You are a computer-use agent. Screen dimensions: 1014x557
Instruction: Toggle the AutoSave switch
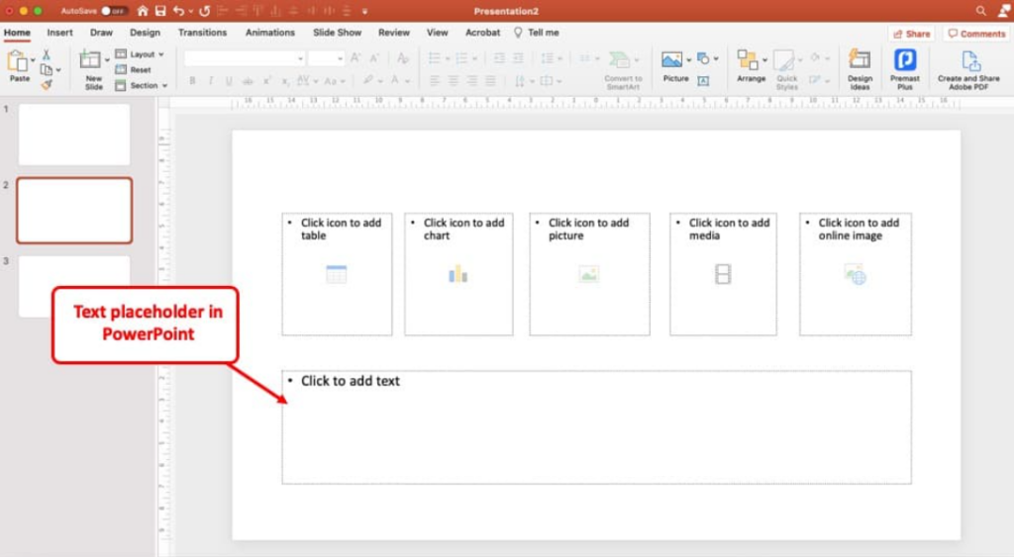pyautogui.click(x=114, y=11)
